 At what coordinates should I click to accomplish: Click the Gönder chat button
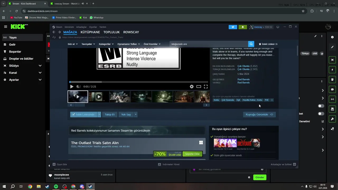tap(260, 177)
